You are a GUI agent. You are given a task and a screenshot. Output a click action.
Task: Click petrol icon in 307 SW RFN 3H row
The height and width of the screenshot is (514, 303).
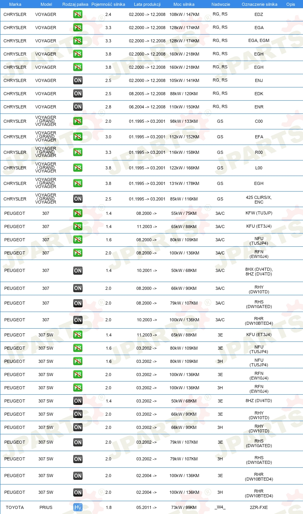78,388
